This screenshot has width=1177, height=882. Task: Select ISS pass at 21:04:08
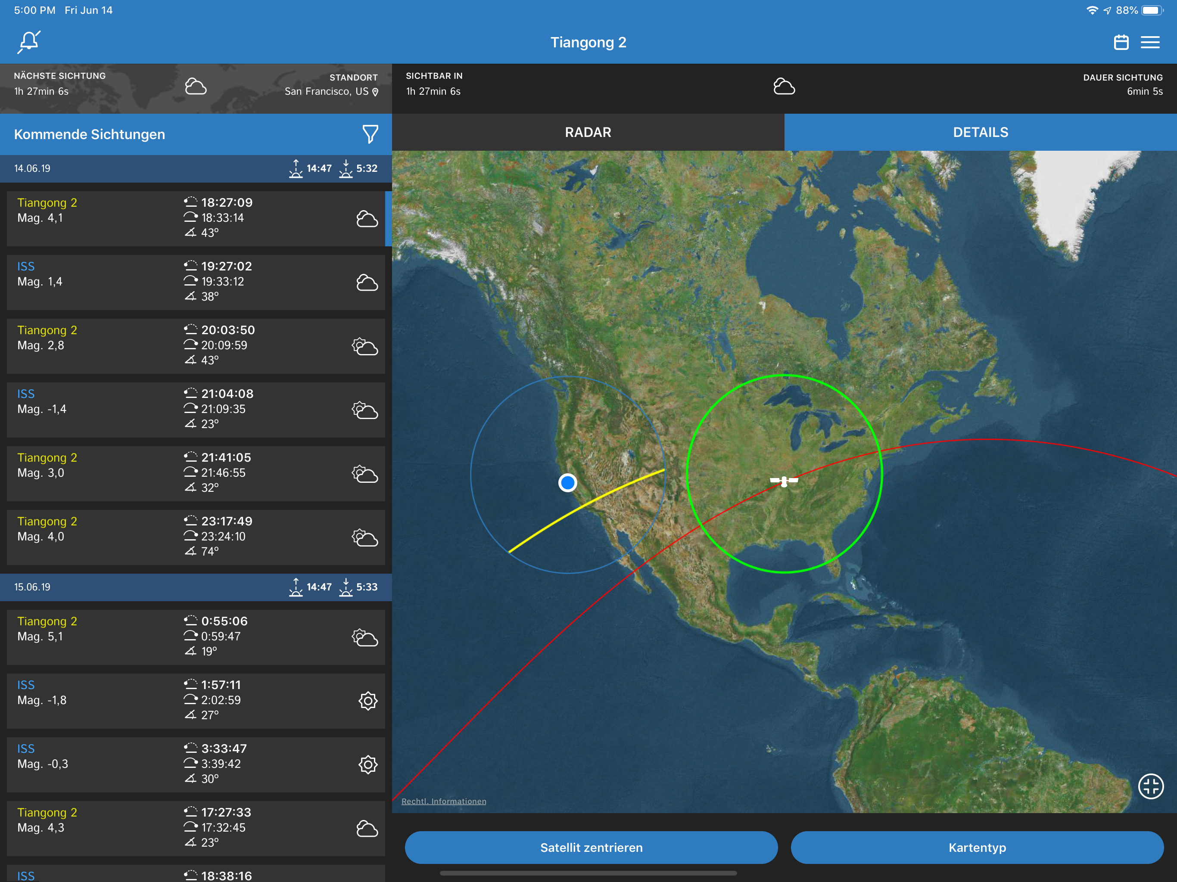coord(196,410)
